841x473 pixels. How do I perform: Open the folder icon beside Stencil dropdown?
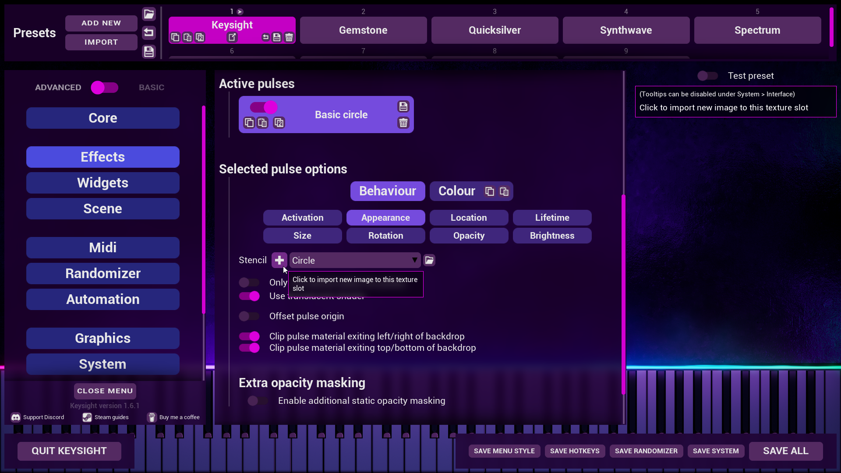point(429,260)
